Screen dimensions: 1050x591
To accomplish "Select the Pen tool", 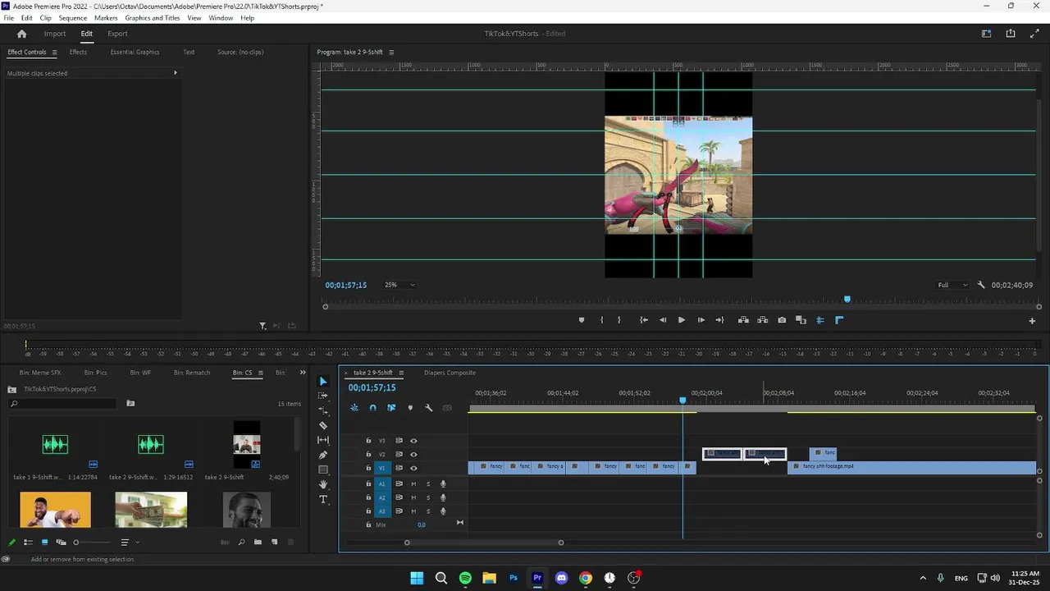I will pos(322,455).
